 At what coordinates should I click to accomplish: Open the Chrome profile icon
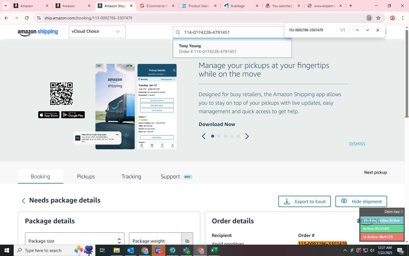tap(393, 18)
